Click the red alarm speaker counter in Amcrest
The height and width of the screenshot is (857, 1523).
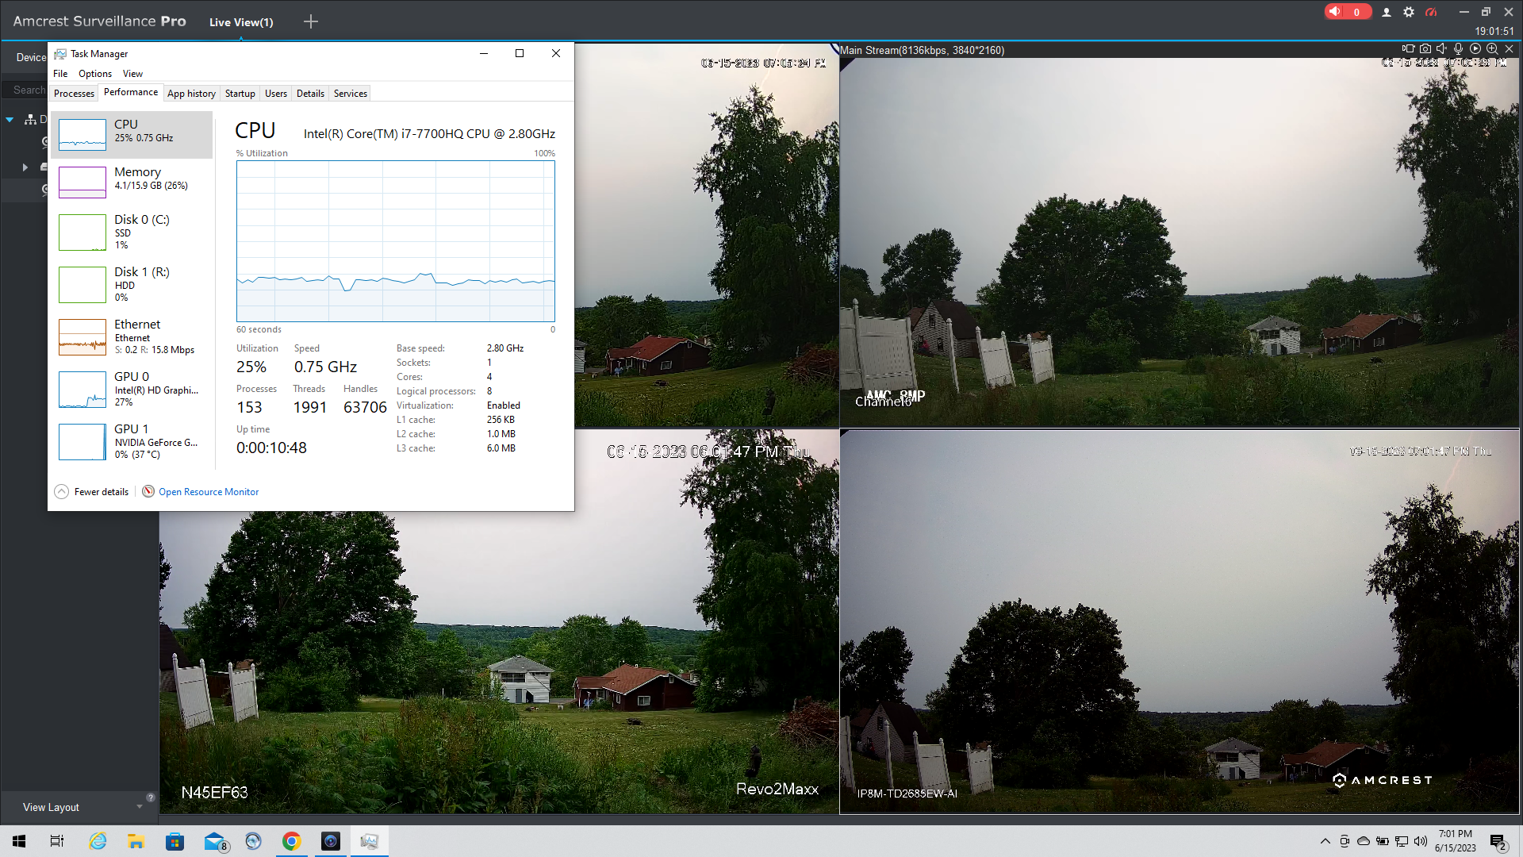click(x=1347, y=12)
